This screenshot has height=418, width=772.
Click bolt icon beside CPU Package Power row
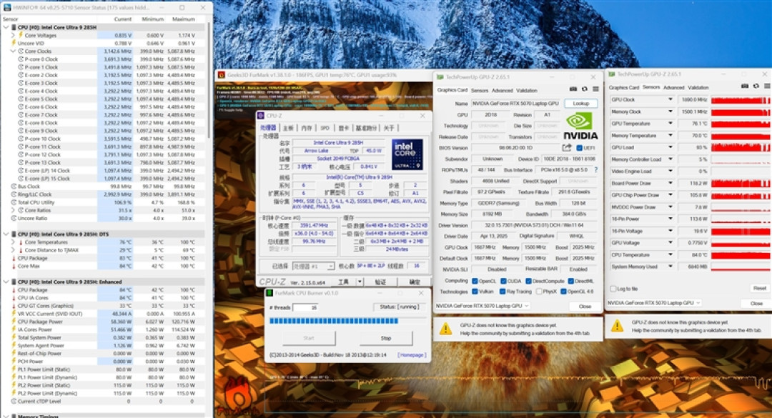[14, 322]
